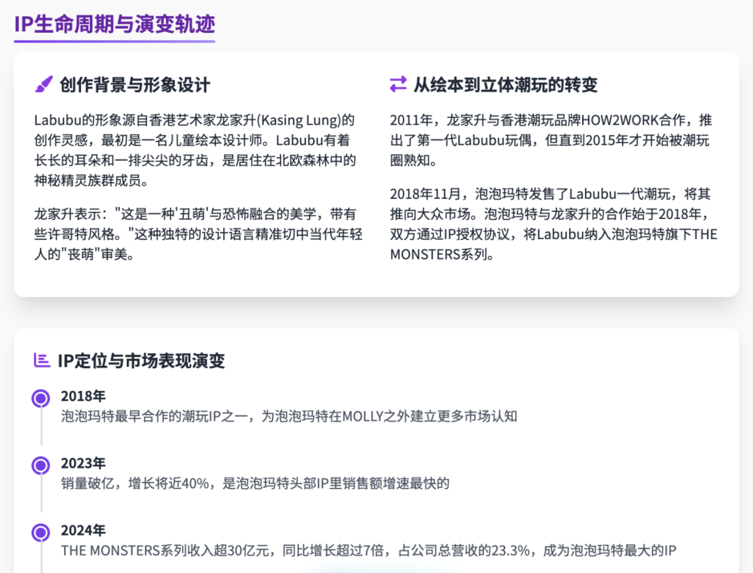Screen dimensions: 753x573
Task: Select the 2018年 timeline marker dot
Action: 41,398
